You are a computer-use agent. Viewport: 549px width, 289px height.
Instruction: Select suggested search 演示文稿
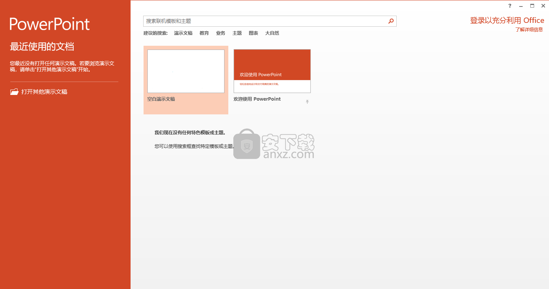183,33
